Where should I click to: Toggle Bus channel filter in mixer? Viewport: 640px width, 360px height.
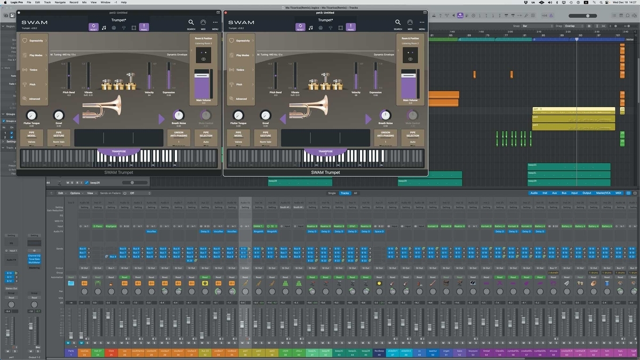click(x=564, y=193)
